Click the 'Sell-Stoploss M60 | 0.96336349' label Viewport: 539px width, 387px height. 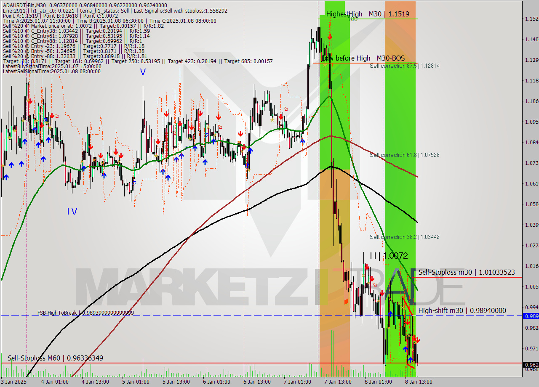(55, 358)
